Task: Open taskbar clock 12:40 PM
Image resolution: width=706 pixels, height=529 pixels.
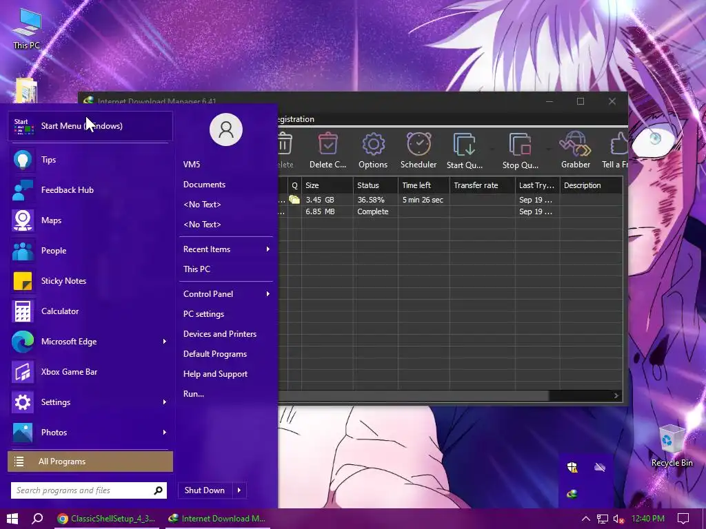Action: pyautogui.click(x=648, y=519)
